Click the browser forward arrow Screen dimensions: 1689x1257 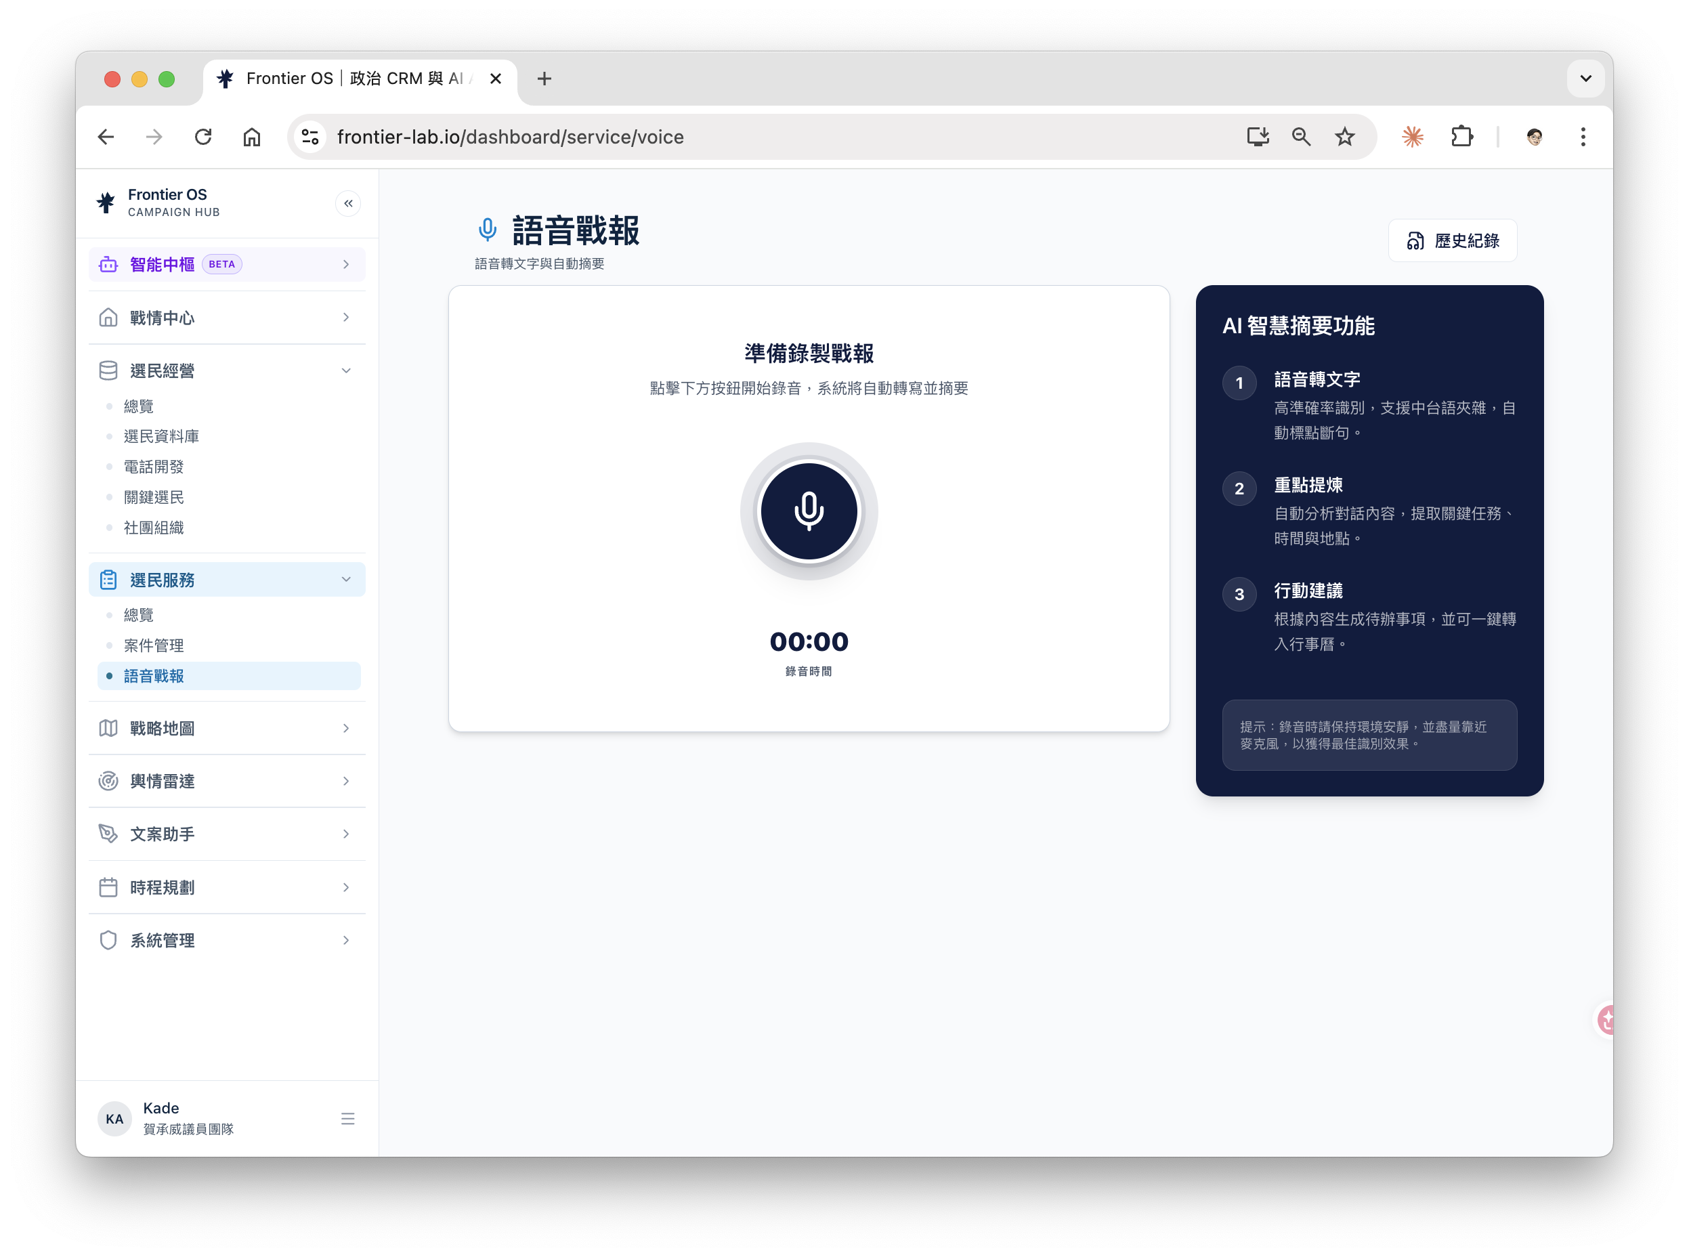click(x=154, y=137)
